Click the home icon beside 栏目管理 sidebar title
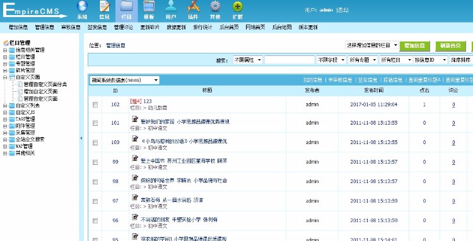This screenshot has height=241, width=473. (6, 43)
